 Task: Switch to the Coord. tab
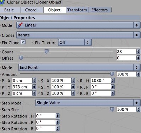click(x=32, y=10)
